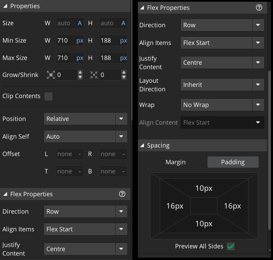Open Flex Properties help in left panel
Viewport: 273px width, 260px height.
122,194
